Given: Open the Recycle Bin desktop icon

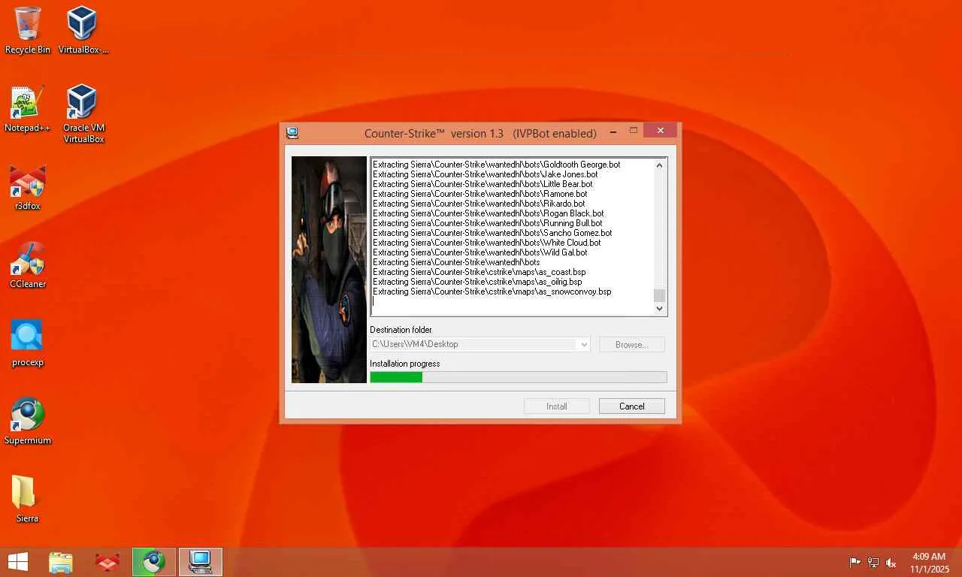Looking at the screenshot, I should (28, 30).
